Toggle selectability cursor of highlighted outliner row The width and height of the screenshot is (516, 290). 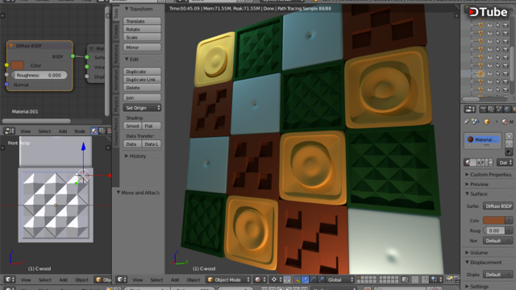(498, 73)
